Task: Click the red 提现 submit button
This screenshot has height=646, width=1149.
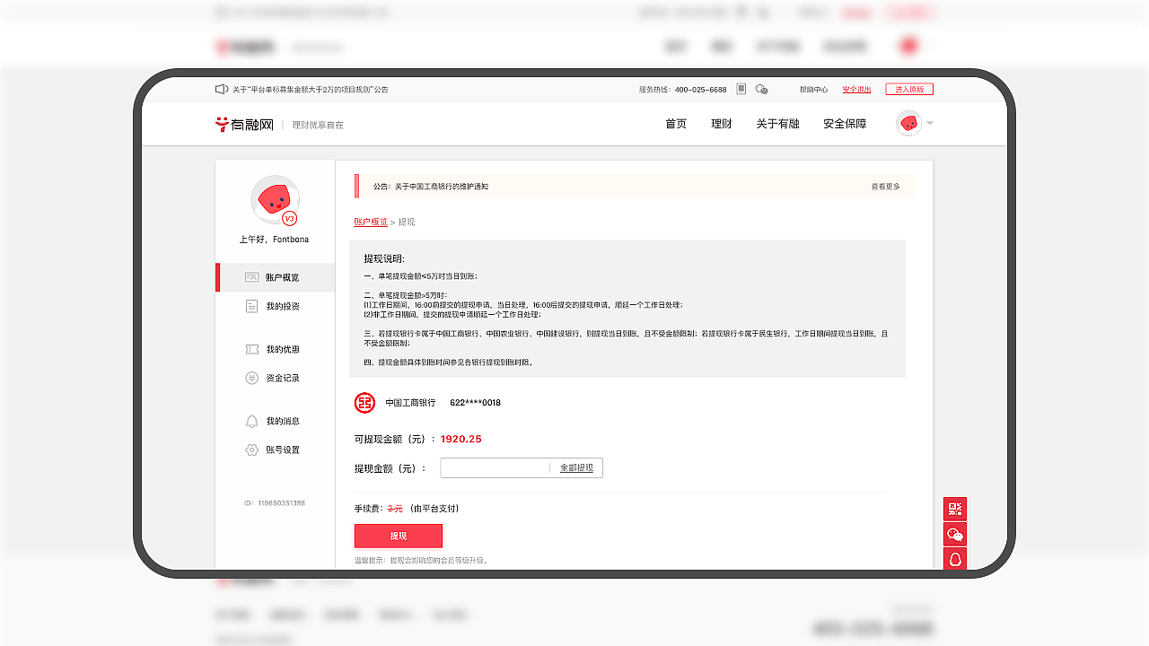Action: 399,536
